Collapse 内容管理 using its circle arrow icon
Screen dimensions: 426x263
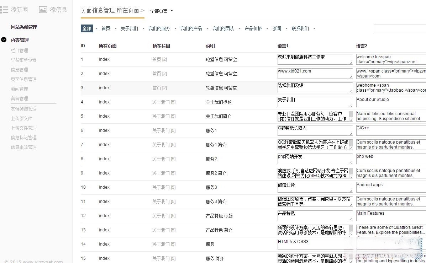point(4,40)
